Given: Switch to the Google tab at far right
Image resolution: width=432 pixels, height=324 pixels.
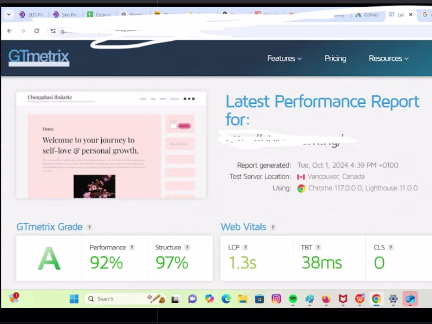Looking at the screenshot, I should tap(425, 14).
